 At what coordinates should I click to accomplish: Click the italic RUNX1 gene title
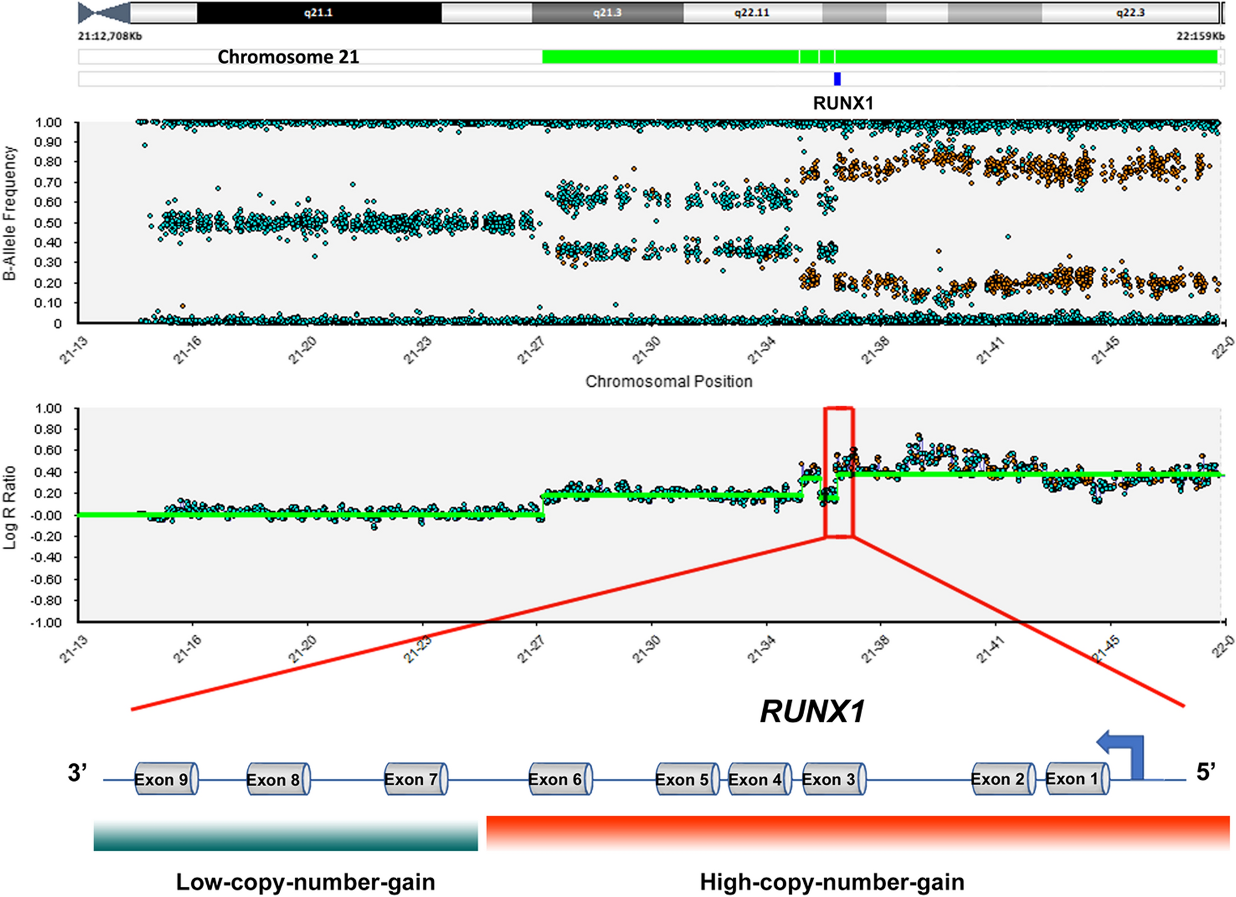[x=812, y=712]
